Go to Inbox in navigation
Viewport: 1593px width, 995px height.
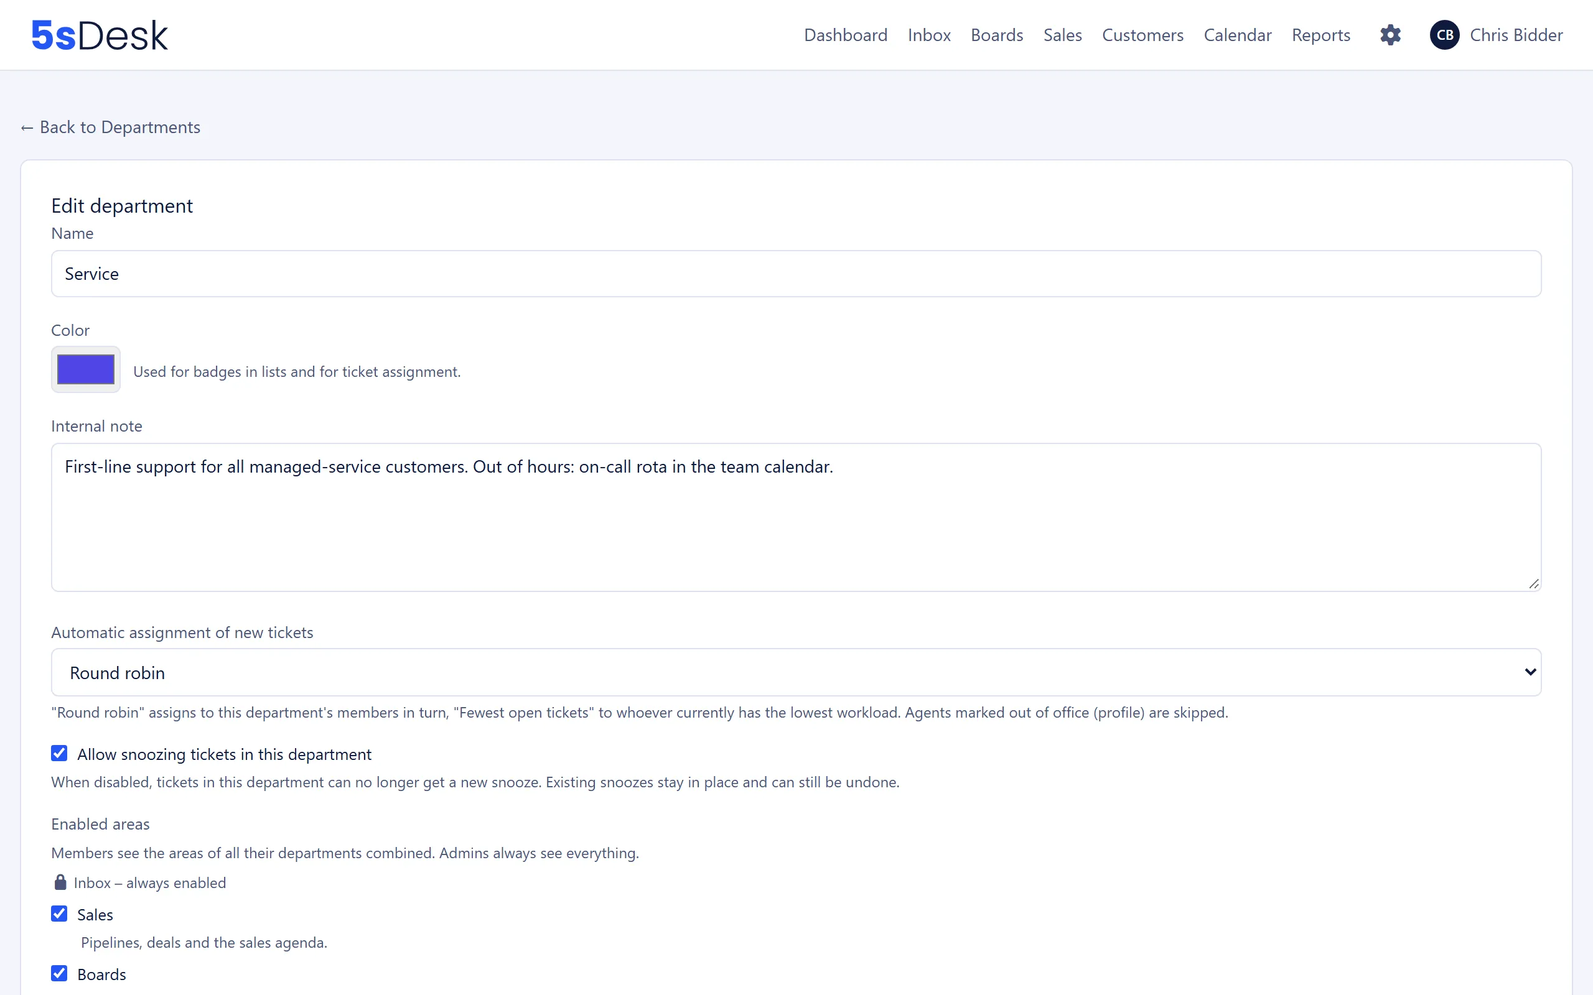(929, 35)
